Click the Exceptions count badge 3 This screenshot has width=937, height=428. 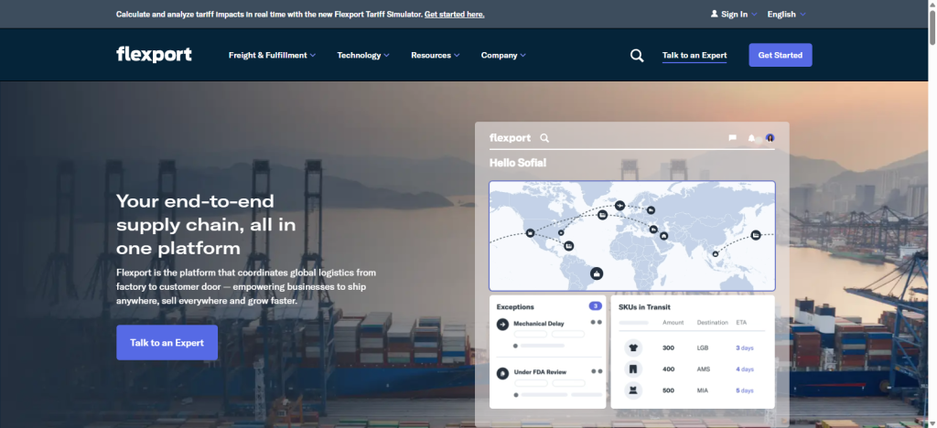point(595,306)
